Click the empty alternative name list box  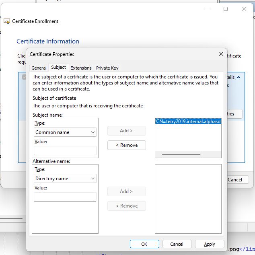point(188,199)
